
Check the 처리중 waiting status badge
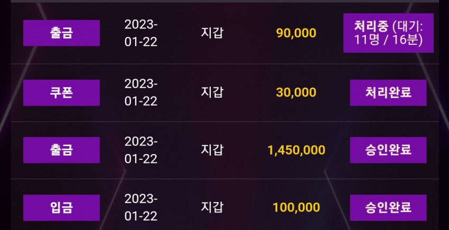(388, 33)
